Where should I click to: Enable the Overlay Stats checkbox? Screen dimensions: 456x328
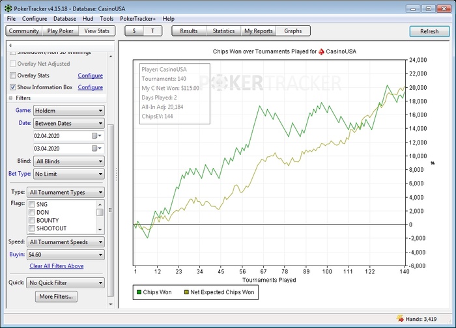(x=13, y=75)
